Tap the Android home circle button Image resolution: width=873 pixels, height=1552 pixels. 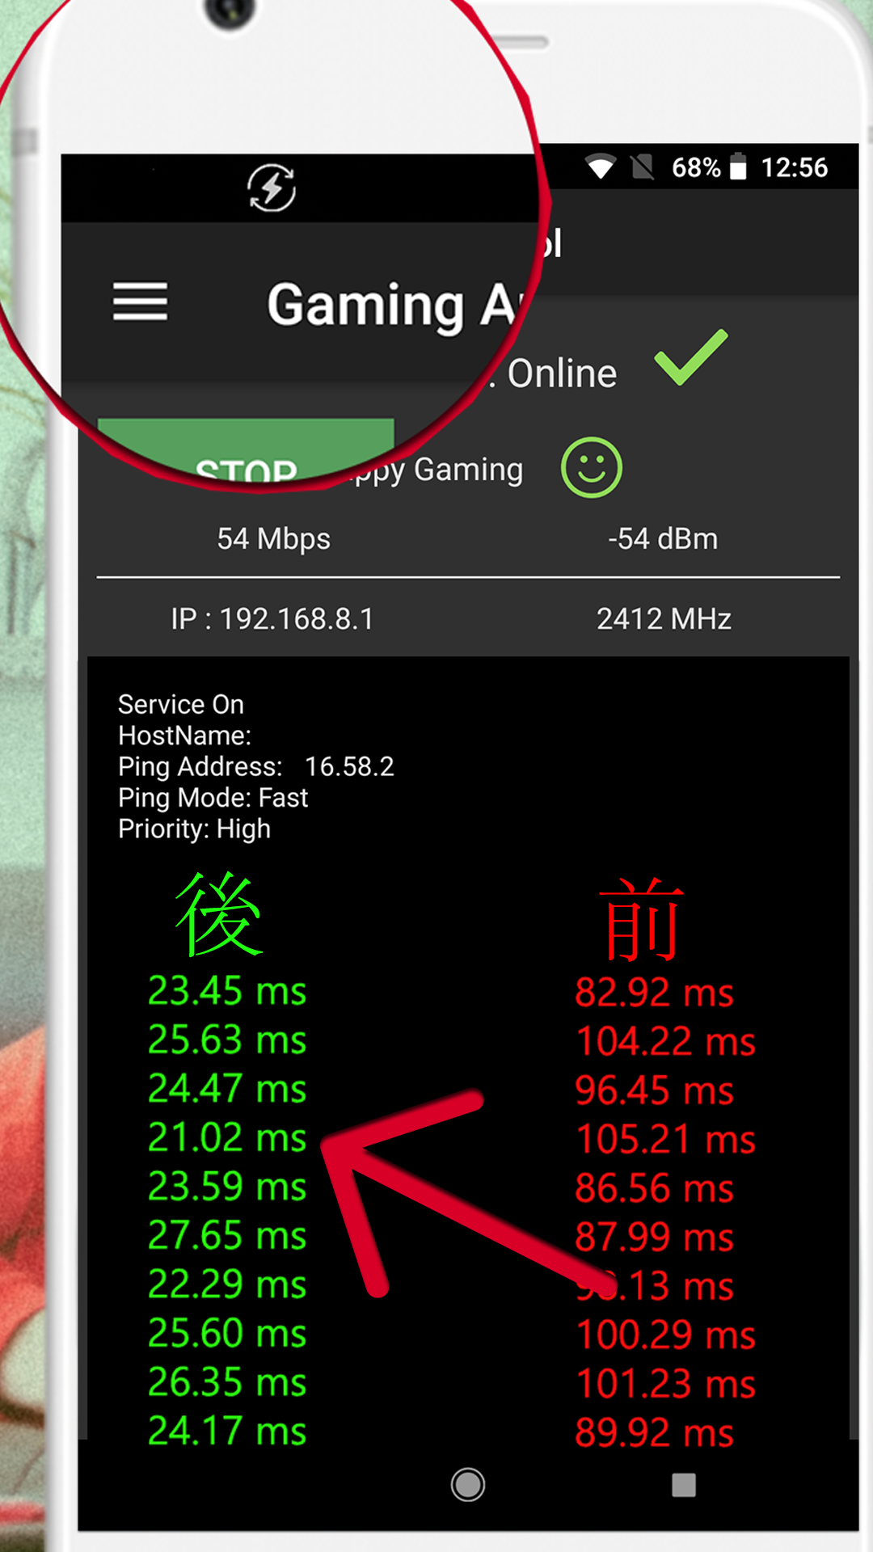click(468, 1484)
